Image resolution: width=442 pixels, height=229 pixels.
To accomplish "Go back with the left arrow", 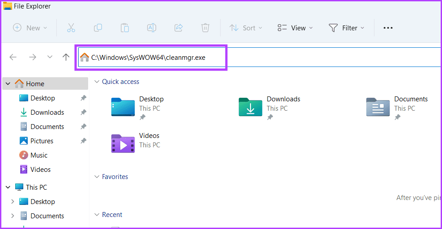I will 13,57.
